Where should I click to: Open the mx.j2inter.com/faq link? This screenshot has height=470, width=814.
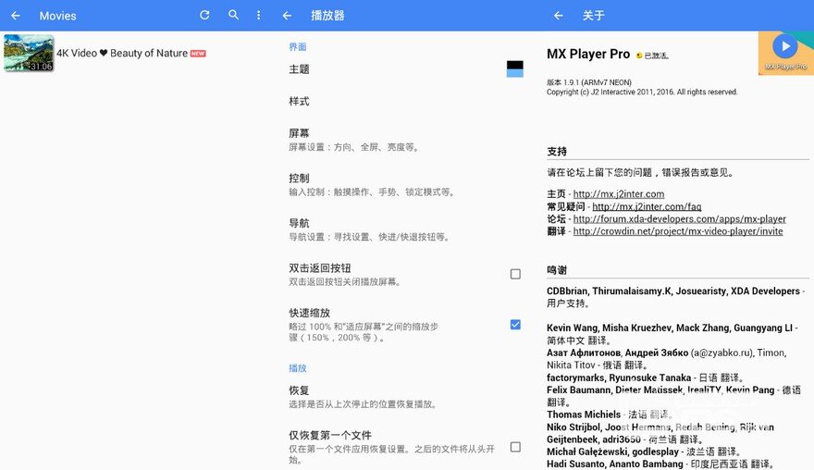click(x=647, y=206)
